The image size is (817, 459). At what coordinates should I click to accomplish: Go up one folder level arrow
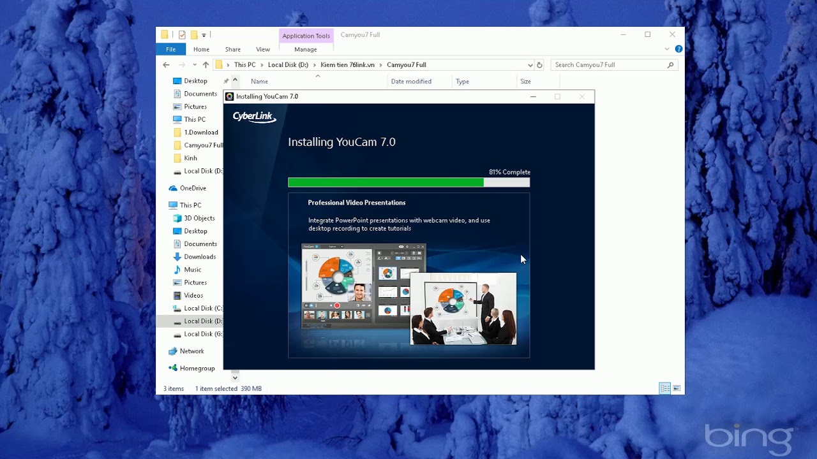click(x=206, y=64)
